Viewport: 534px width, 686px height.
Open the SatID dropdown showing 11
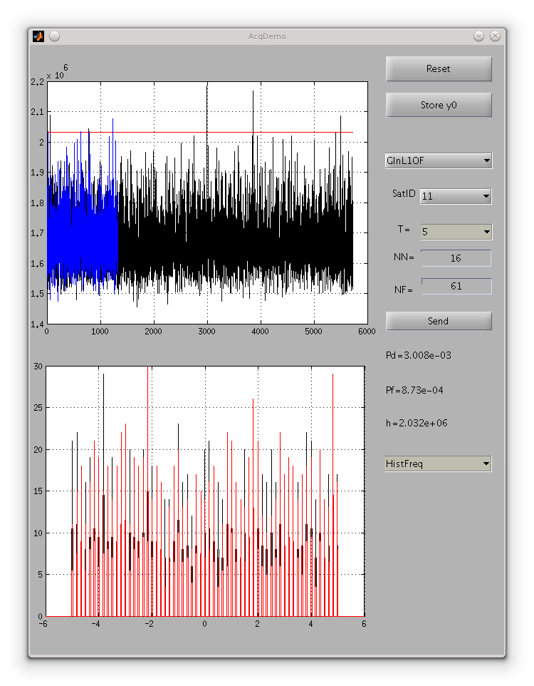(456, 196)
